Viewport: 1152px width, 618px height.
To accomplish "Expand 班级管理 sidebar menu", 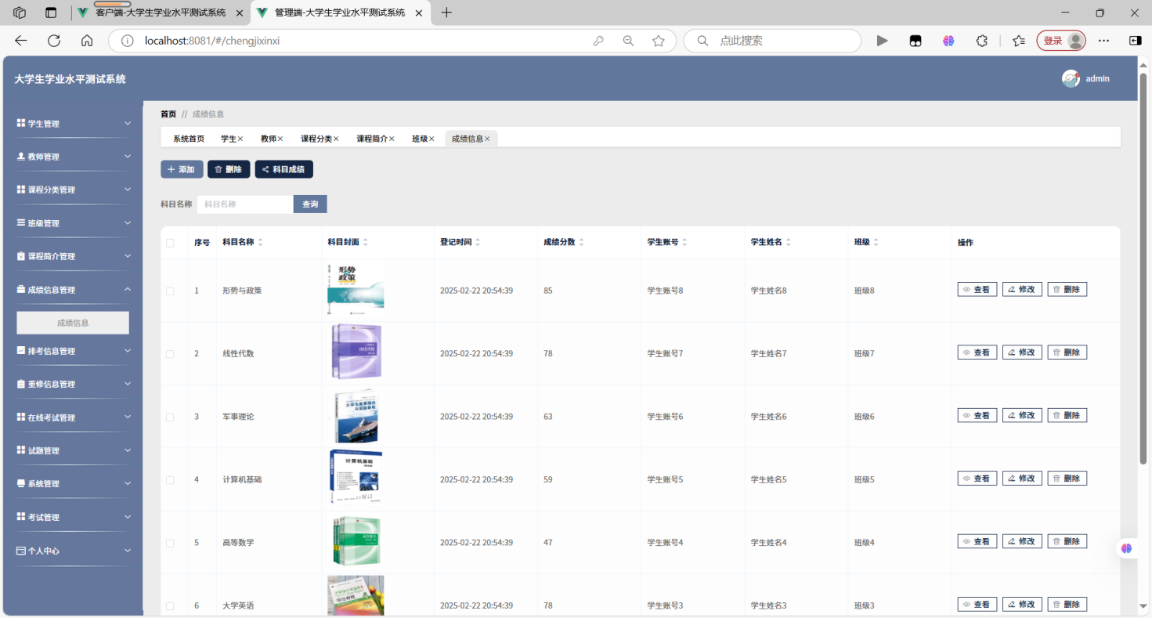I will point(74,223).
